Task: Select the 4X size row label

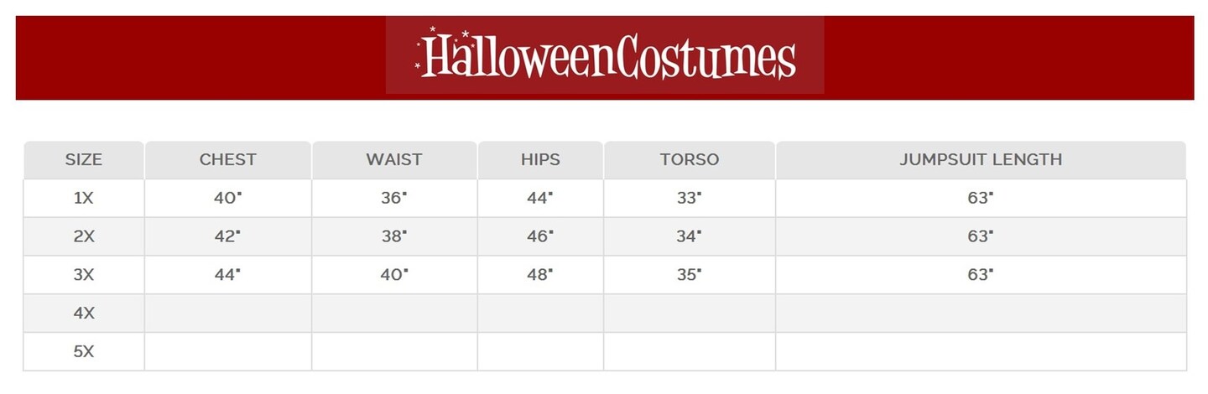Action: [84, 314]
